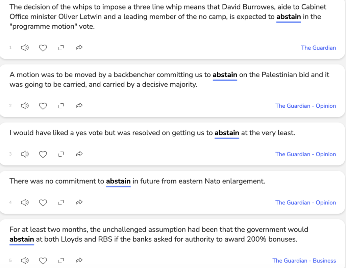346x268 pixels.
Task: Expand the Palestinian bid sentence
Action: pyautogui.click(x=61, y=106)
